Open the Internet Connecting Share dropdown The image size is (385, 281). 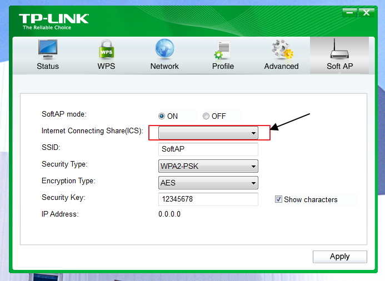208,133
